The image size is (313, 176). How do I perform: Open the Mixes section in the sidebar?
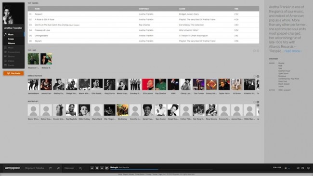point(11,48)
